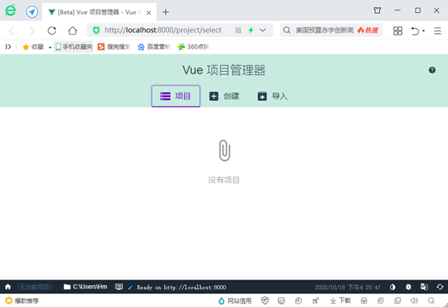Click the reset plugin API refresh icon
Image resolution: width=448 pixels, height=307 pixels.
[x=440, y=287]
